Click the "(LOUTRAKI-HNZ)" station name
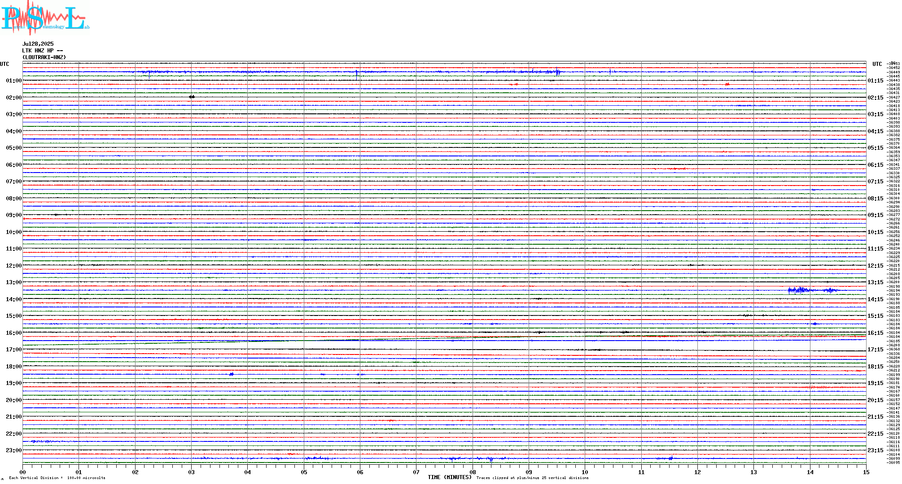The width and height of the screenshot is (902, 484). pyautogui.click(x=44, y=57)
